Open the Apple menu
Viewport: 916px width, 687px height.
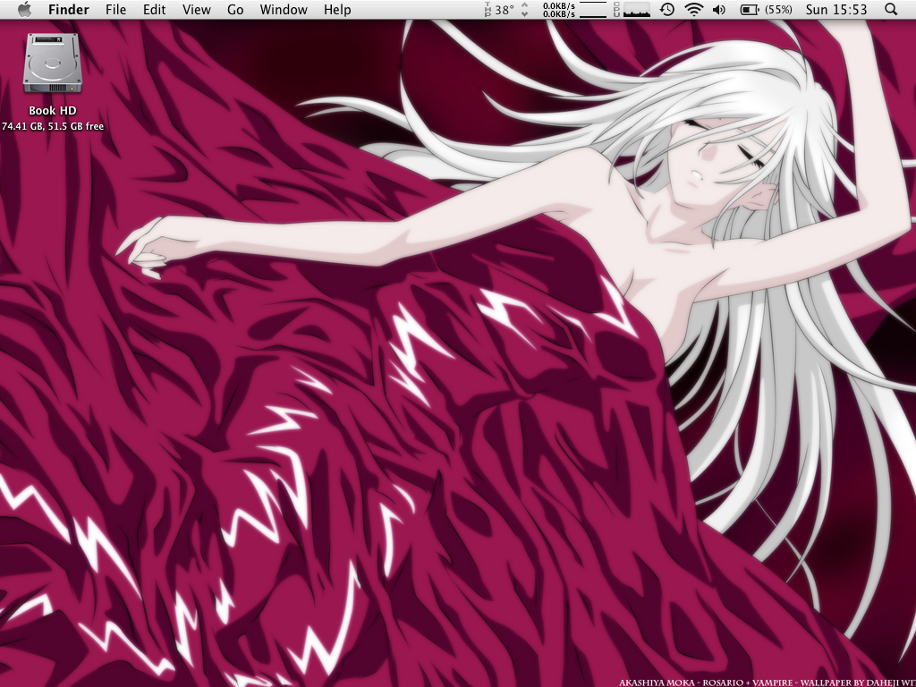tap(24, 9)
